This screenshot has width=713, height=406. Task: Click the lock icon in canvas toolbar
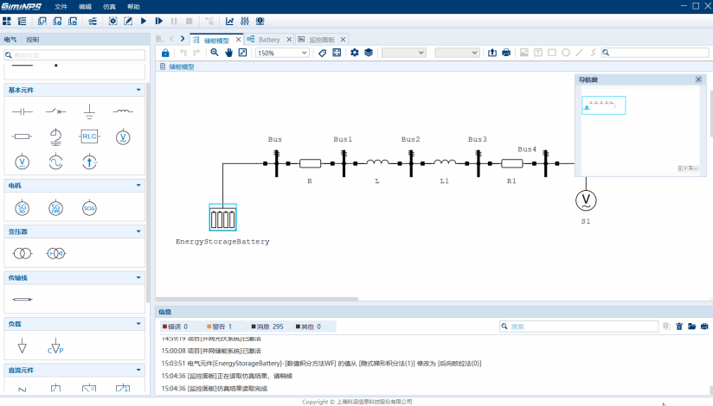click(x=165, y=53)
